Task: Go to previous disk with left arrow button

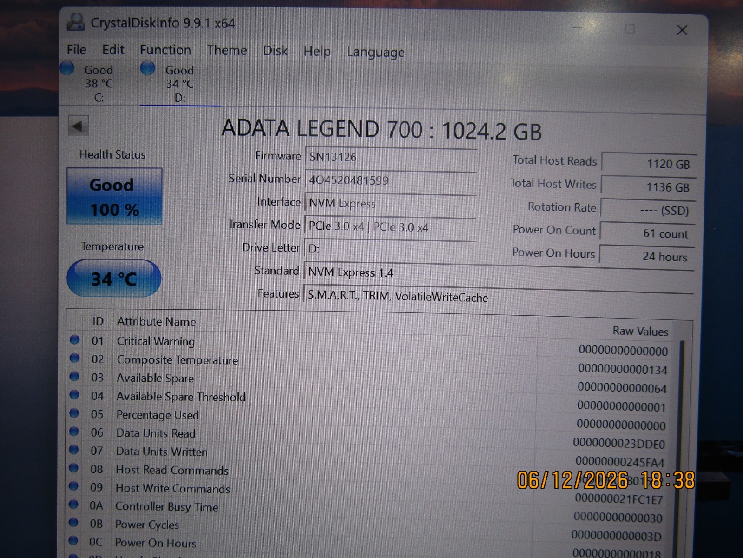Action: coord(78,126)
